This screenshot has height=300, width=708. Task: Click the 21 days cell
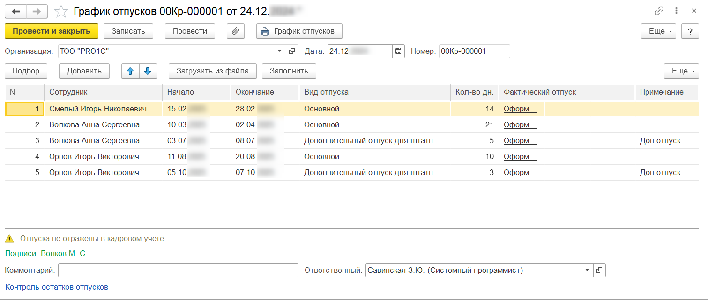click(475, 125)
